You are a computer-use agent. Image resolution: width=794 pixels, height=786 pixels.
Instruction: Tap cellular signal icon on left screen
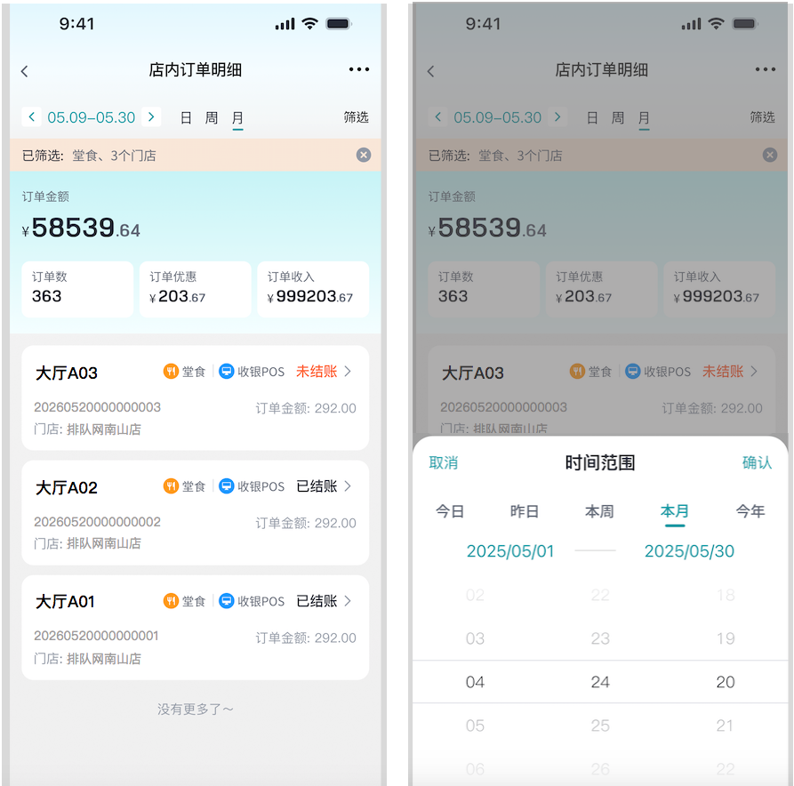click(285, 24)
